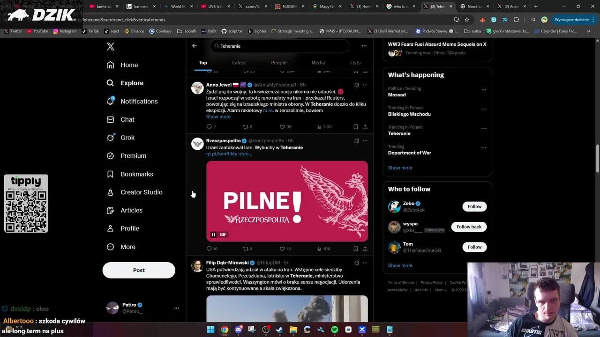The height and width of the screenshot is (337, 600).
Task: Open search settings three-dot menu
Action: click(364, 46)
